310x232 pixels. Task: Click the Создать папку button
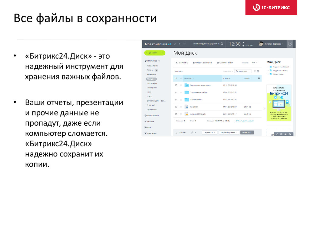(x=225, y=63)
